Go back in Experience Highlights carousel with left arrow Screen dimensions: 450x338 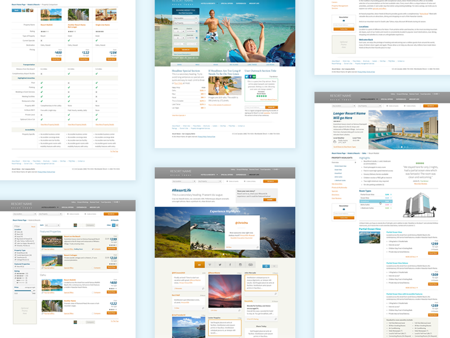(157, 232)
